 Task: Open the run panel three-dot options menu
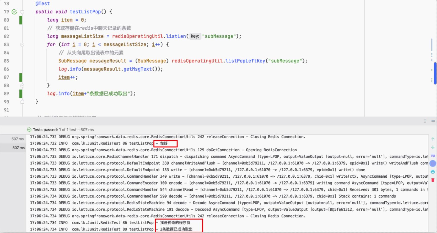[x=425, y=121]
